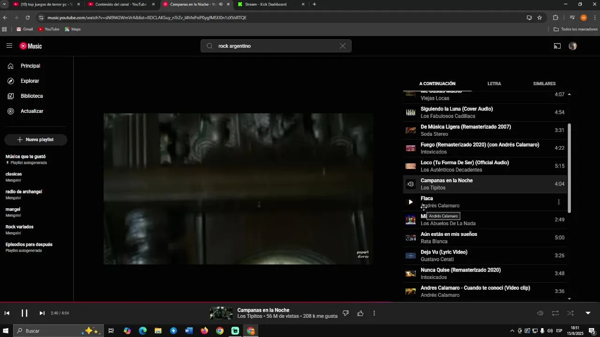The width and height of the screenshot is (600, 337).
Task: Open more actions in player bar
Action: pyautogui.click(x=374, y=313)
